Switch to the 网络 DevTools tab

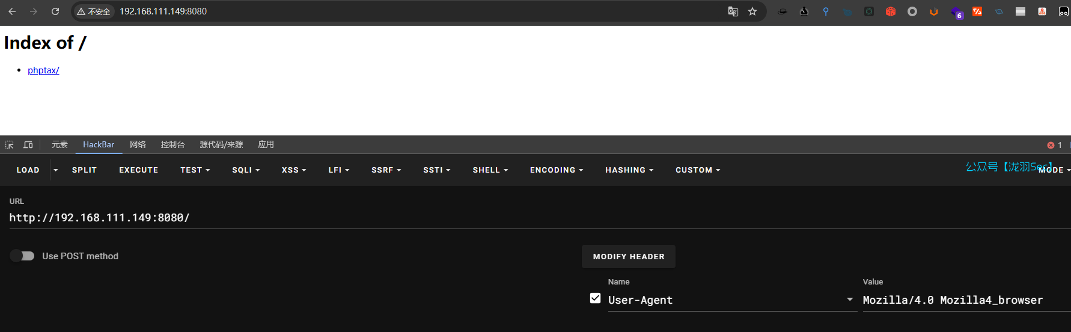(138, 145)
